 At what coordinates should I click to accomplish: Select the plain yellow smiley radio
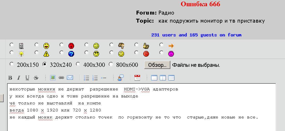(x=112, y=53)
